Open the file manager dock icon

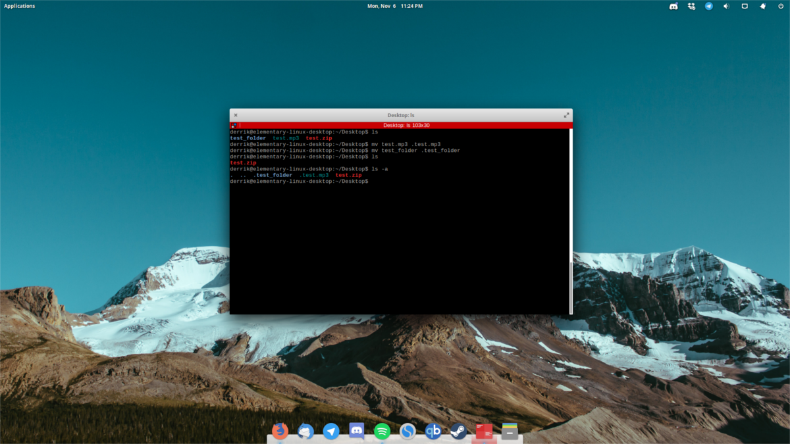(x=510, y=432)
